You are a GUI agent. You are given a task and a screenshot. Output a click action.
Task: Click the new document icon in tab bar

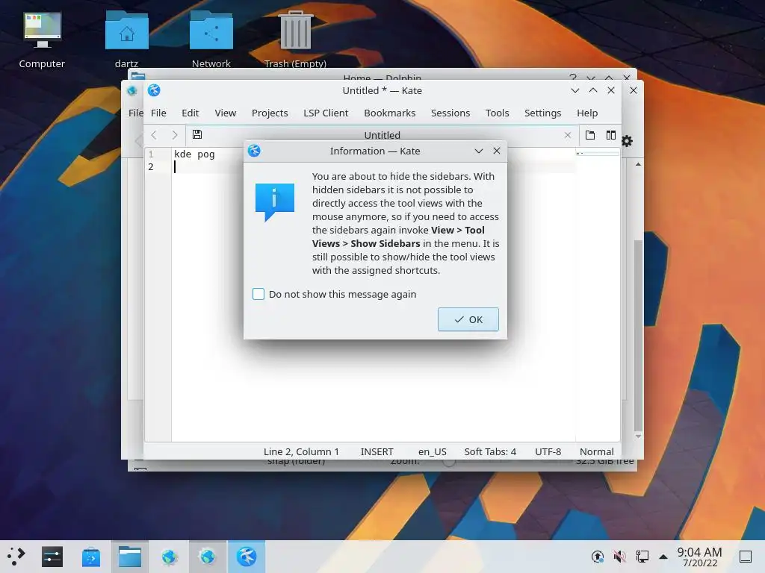tap(590, 135)
